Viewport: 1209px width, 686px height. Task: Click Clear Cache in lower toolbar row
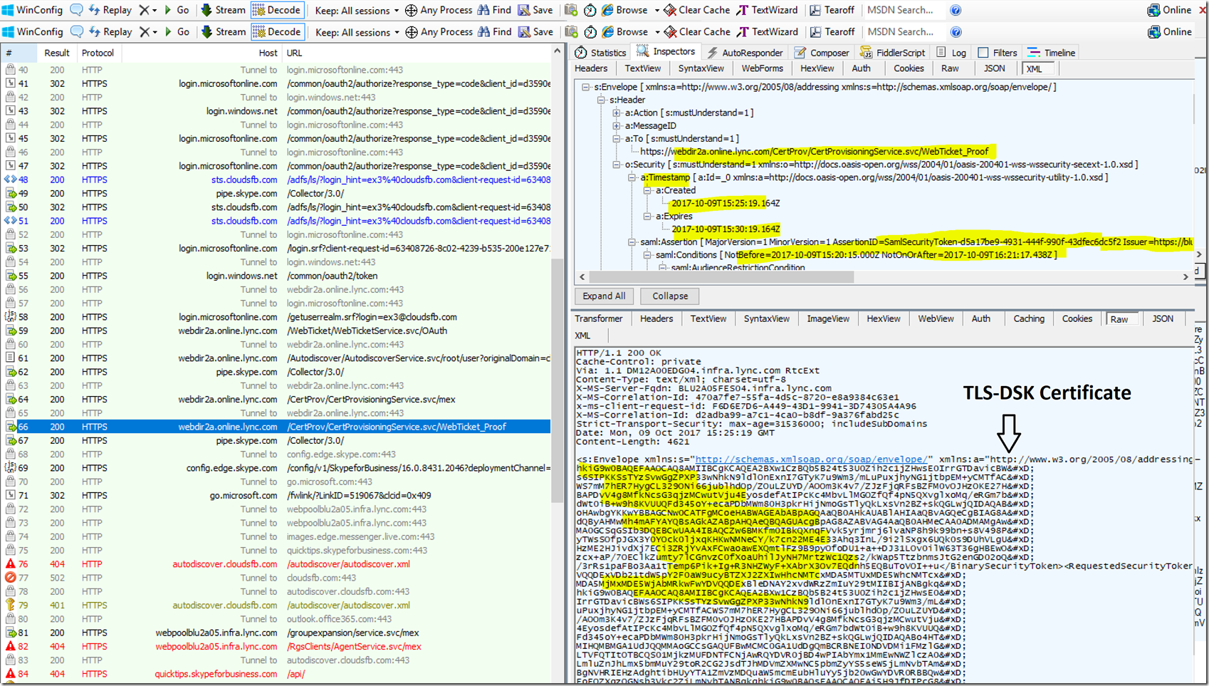(x=697, y=32)
